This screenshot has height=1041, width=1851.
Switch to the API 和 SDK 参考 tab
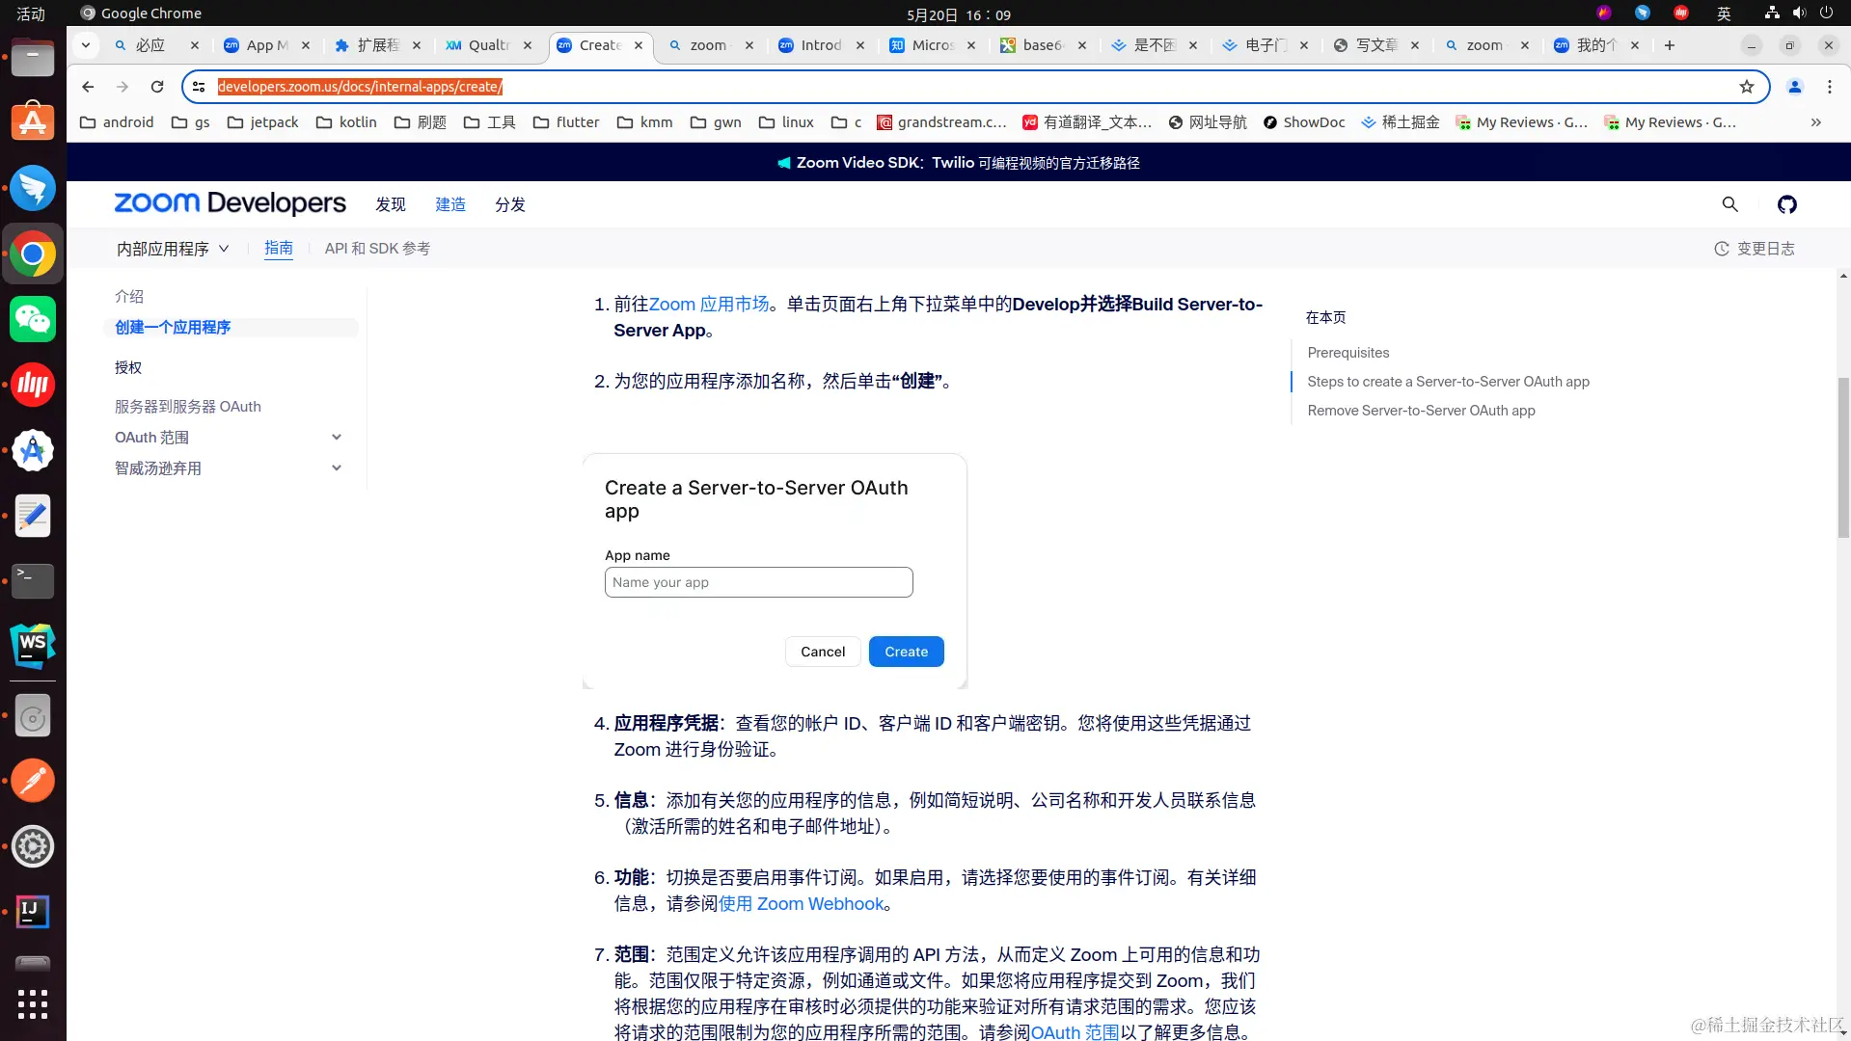tap(377, 249)
